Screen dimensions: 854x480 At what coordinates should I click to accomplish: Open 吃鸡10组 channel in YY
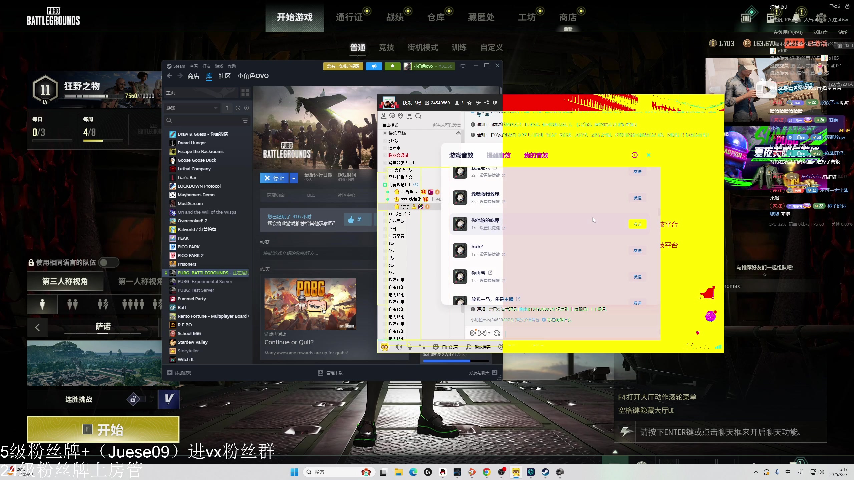tap(396, 280)
